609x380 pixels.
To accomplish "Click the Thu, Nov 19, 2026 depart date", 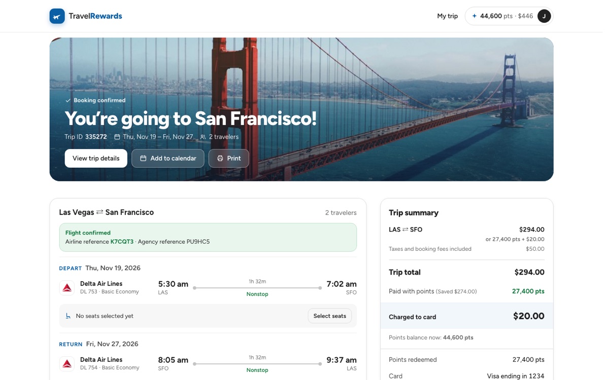I will pyautogui.click(x=113, y=268).
